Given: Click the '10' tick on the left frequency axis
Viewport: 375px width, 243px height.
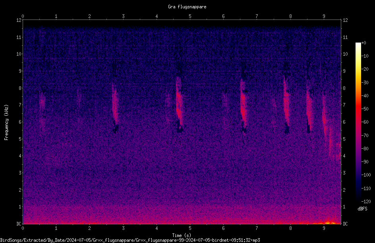Looking at the screenshot, I should pyautogui.click(x=19, y=54).
